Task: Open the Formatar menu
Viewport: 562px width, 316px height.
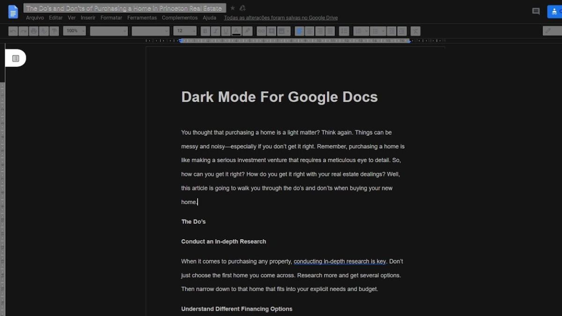Action: [111, 17]
